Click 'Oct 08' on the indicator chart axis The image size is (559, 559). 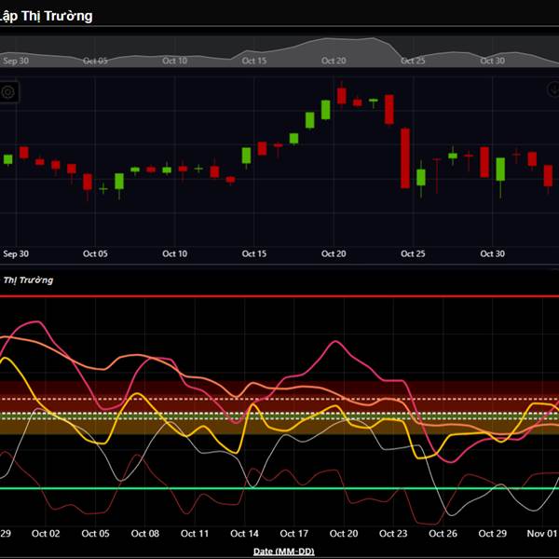pyautogui.click(x=144, y=534)
